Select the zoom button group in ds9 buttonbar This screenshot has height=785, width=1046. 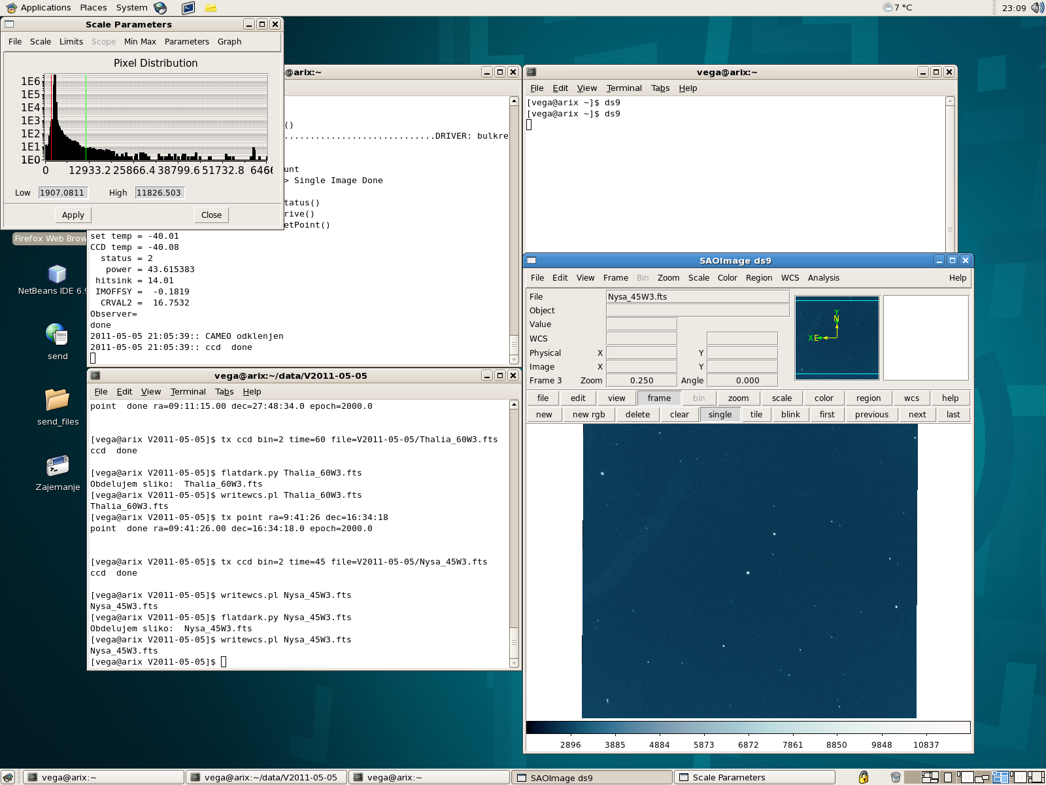738,398
